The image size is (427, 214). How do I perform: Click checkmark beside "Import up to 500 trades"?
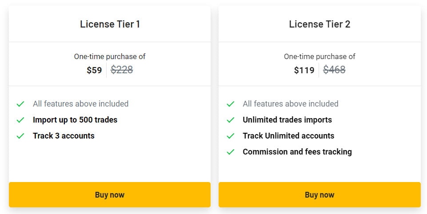[x=20, y=120]
